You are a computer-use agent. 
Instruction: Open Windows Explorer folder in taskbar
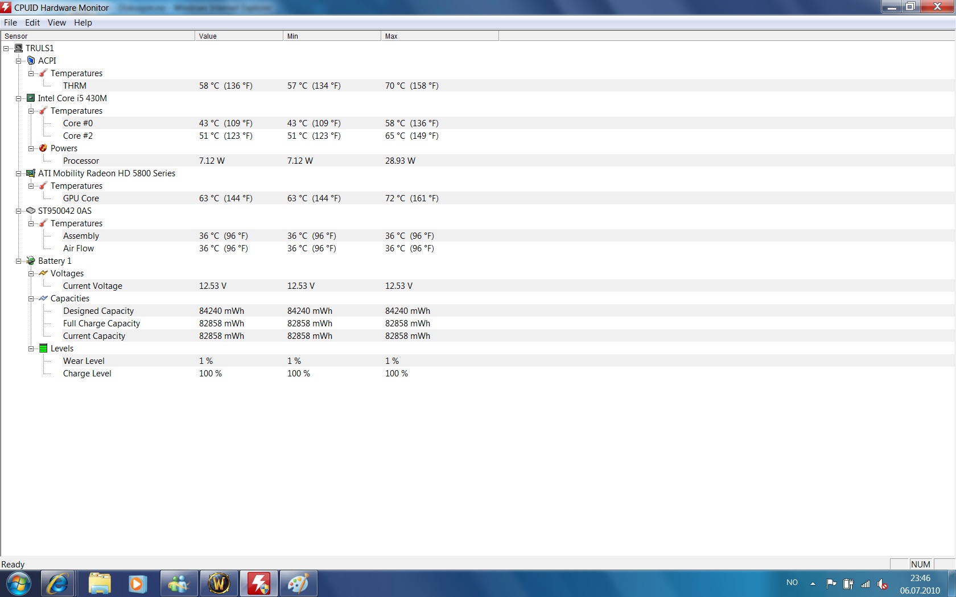pyautogui.click(x=100, y=584)
